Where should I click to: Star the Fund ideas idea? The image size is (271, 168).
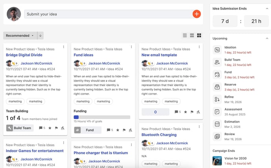[x=117, y=130]
